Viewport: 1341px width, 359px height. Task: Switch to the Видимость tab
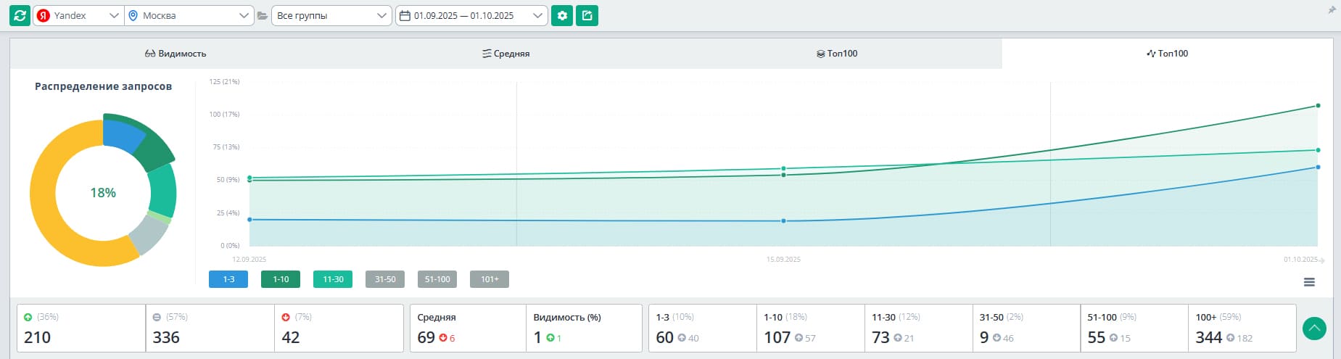coord(176,54)
